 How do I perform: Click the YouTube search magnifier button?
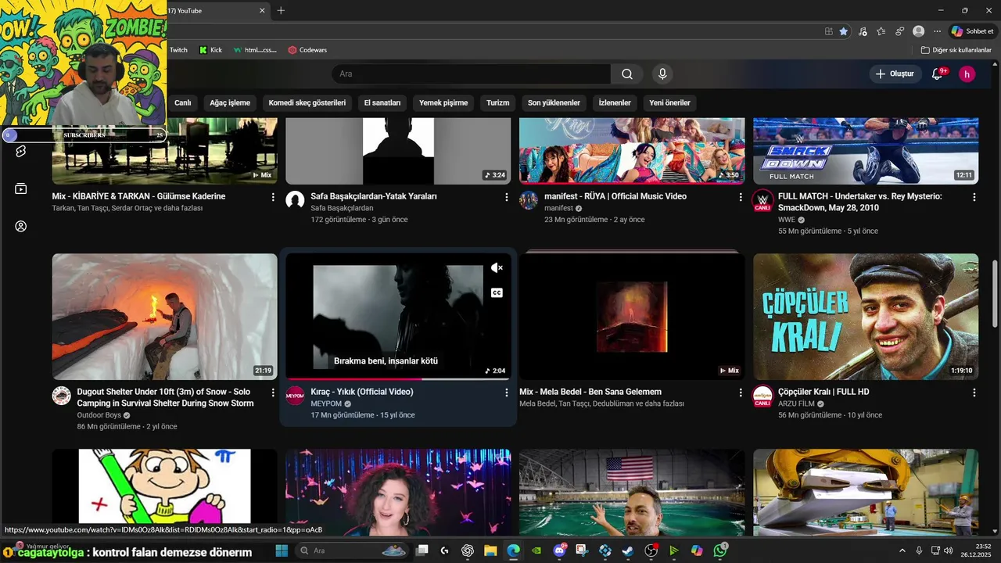(x=627, y=74)
